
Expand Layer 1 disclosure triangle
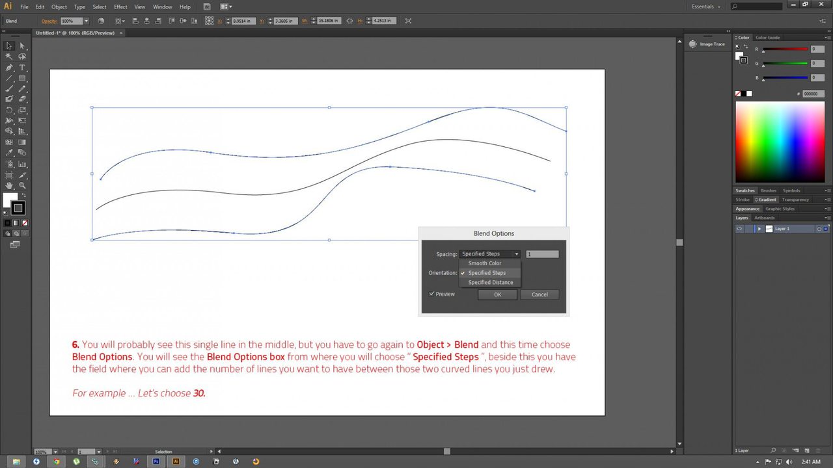point(759,229)
